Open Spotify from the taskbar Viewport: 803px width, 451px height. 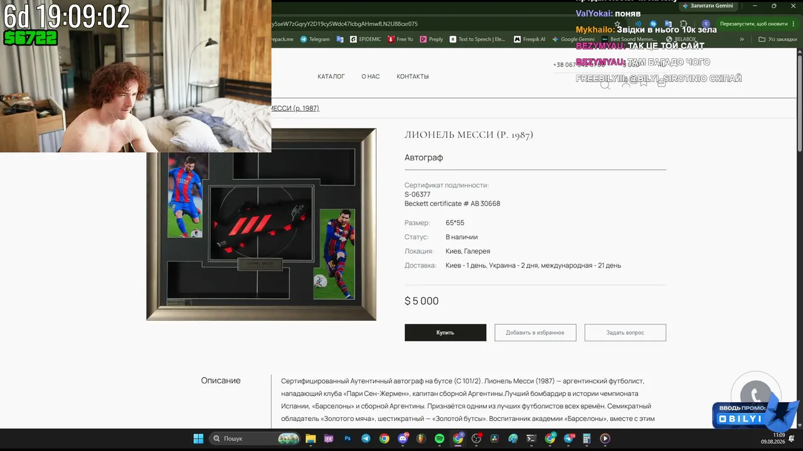click(439, 438)
